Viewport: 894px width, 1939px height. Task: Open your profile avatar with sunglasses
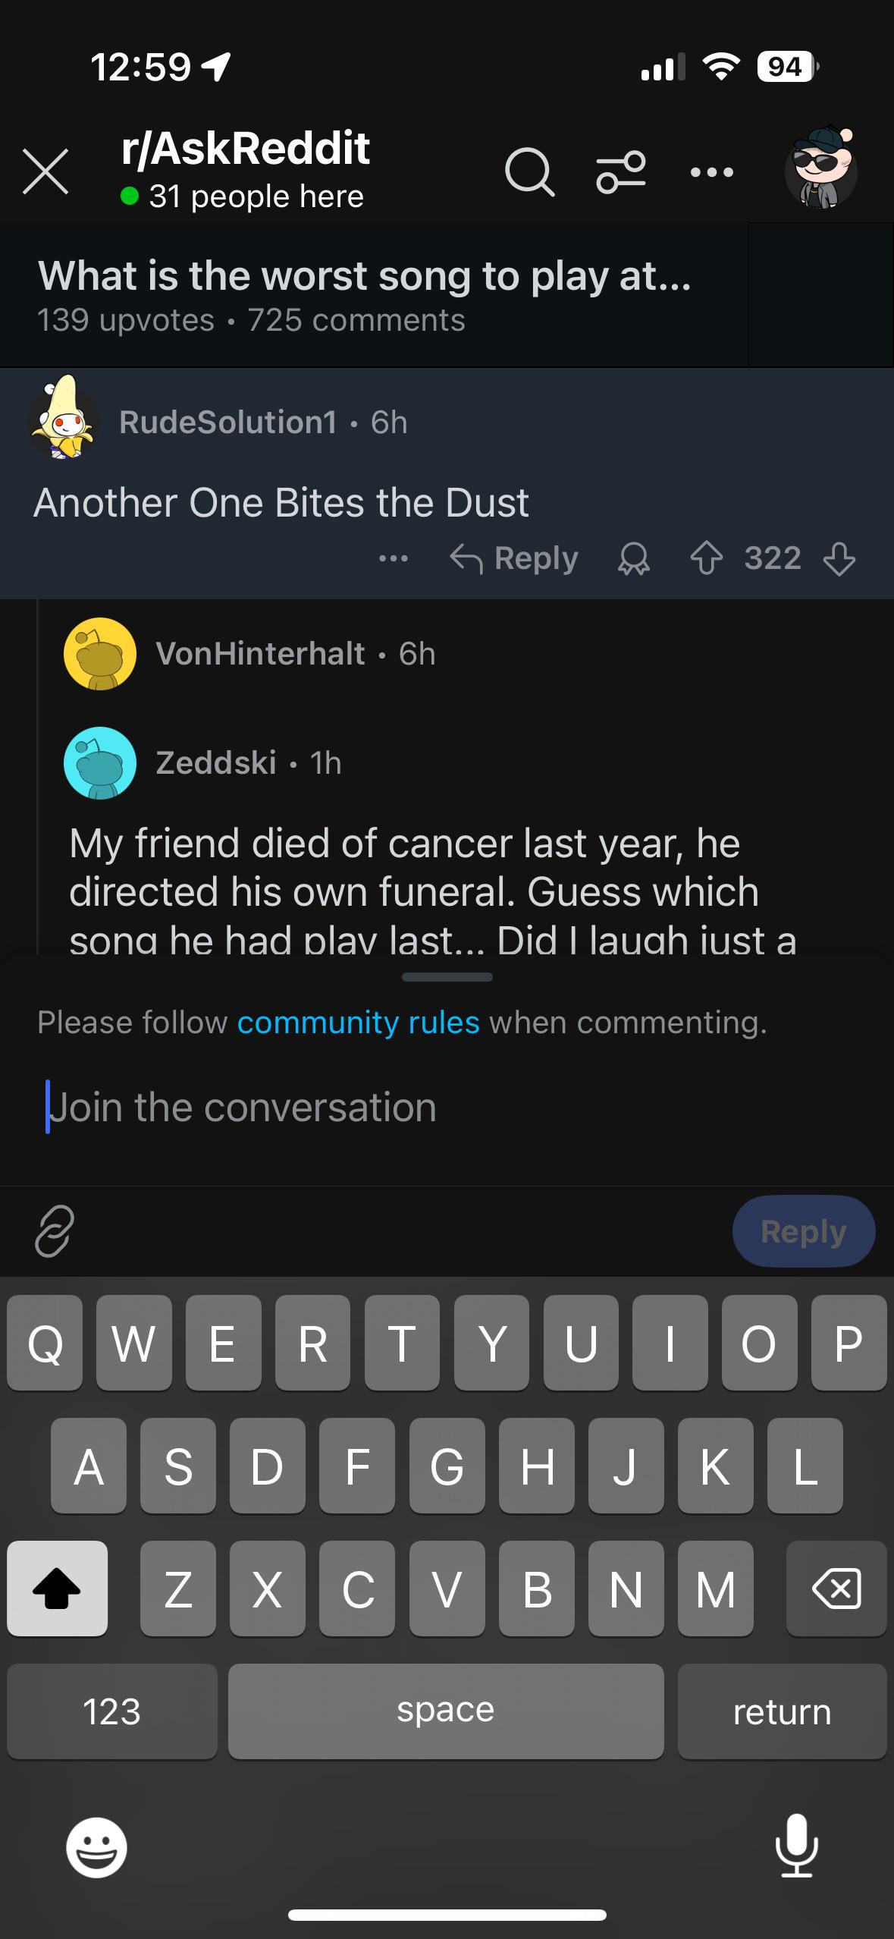(820, 169)
